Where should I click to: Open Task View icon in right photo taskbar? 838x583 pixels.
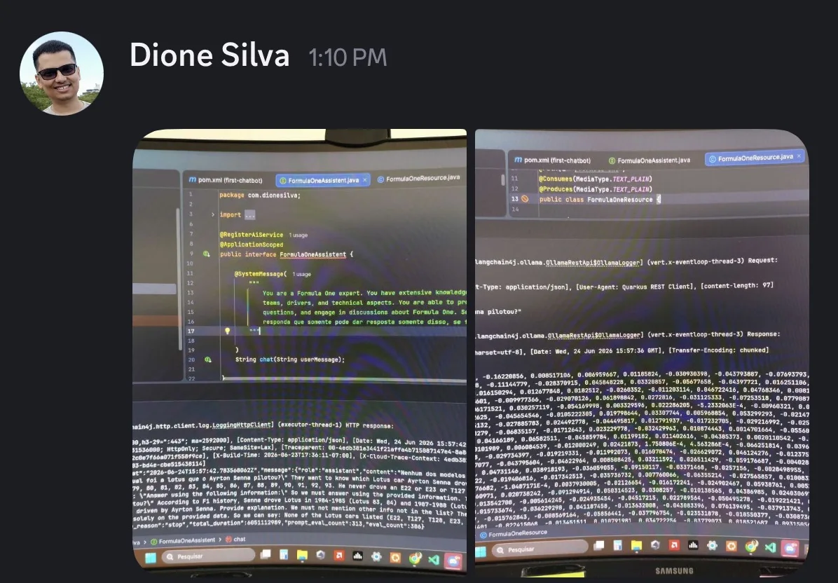coord(599,546)
